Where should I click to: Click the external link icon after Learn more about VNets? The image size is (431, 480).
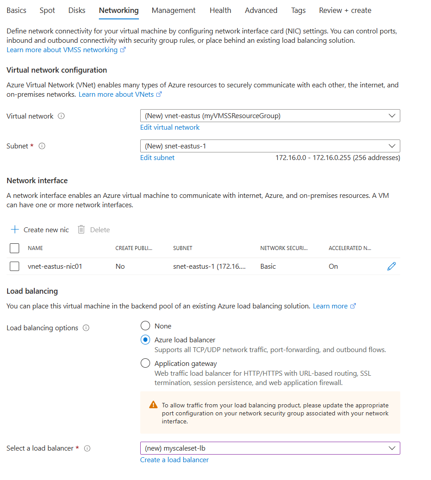(x=159, y=94)
